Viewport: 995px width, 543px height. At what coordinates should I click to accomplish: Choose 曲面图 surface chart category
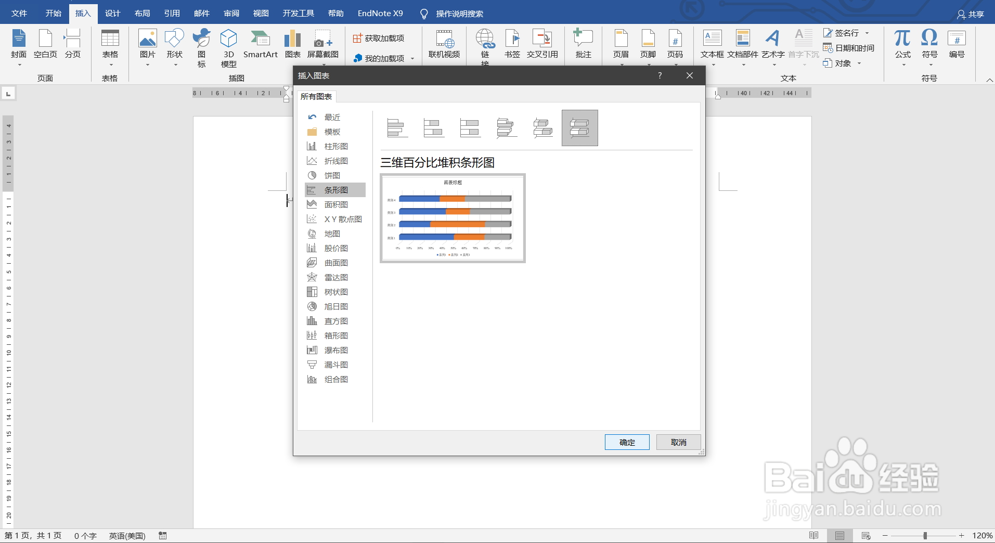(x=335, y=263)
